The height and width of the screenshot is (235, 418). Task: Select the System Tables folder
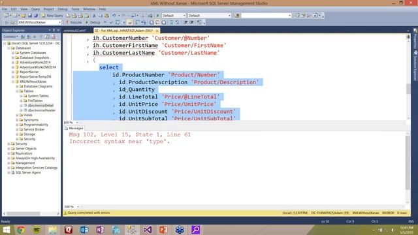coord(38,96)
